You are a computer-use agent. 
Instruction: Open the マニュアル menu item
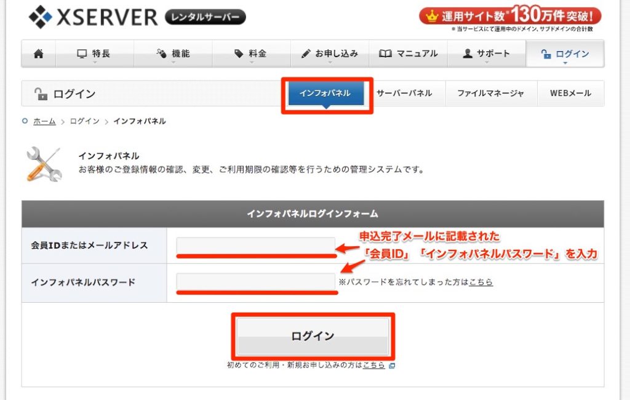409,54
